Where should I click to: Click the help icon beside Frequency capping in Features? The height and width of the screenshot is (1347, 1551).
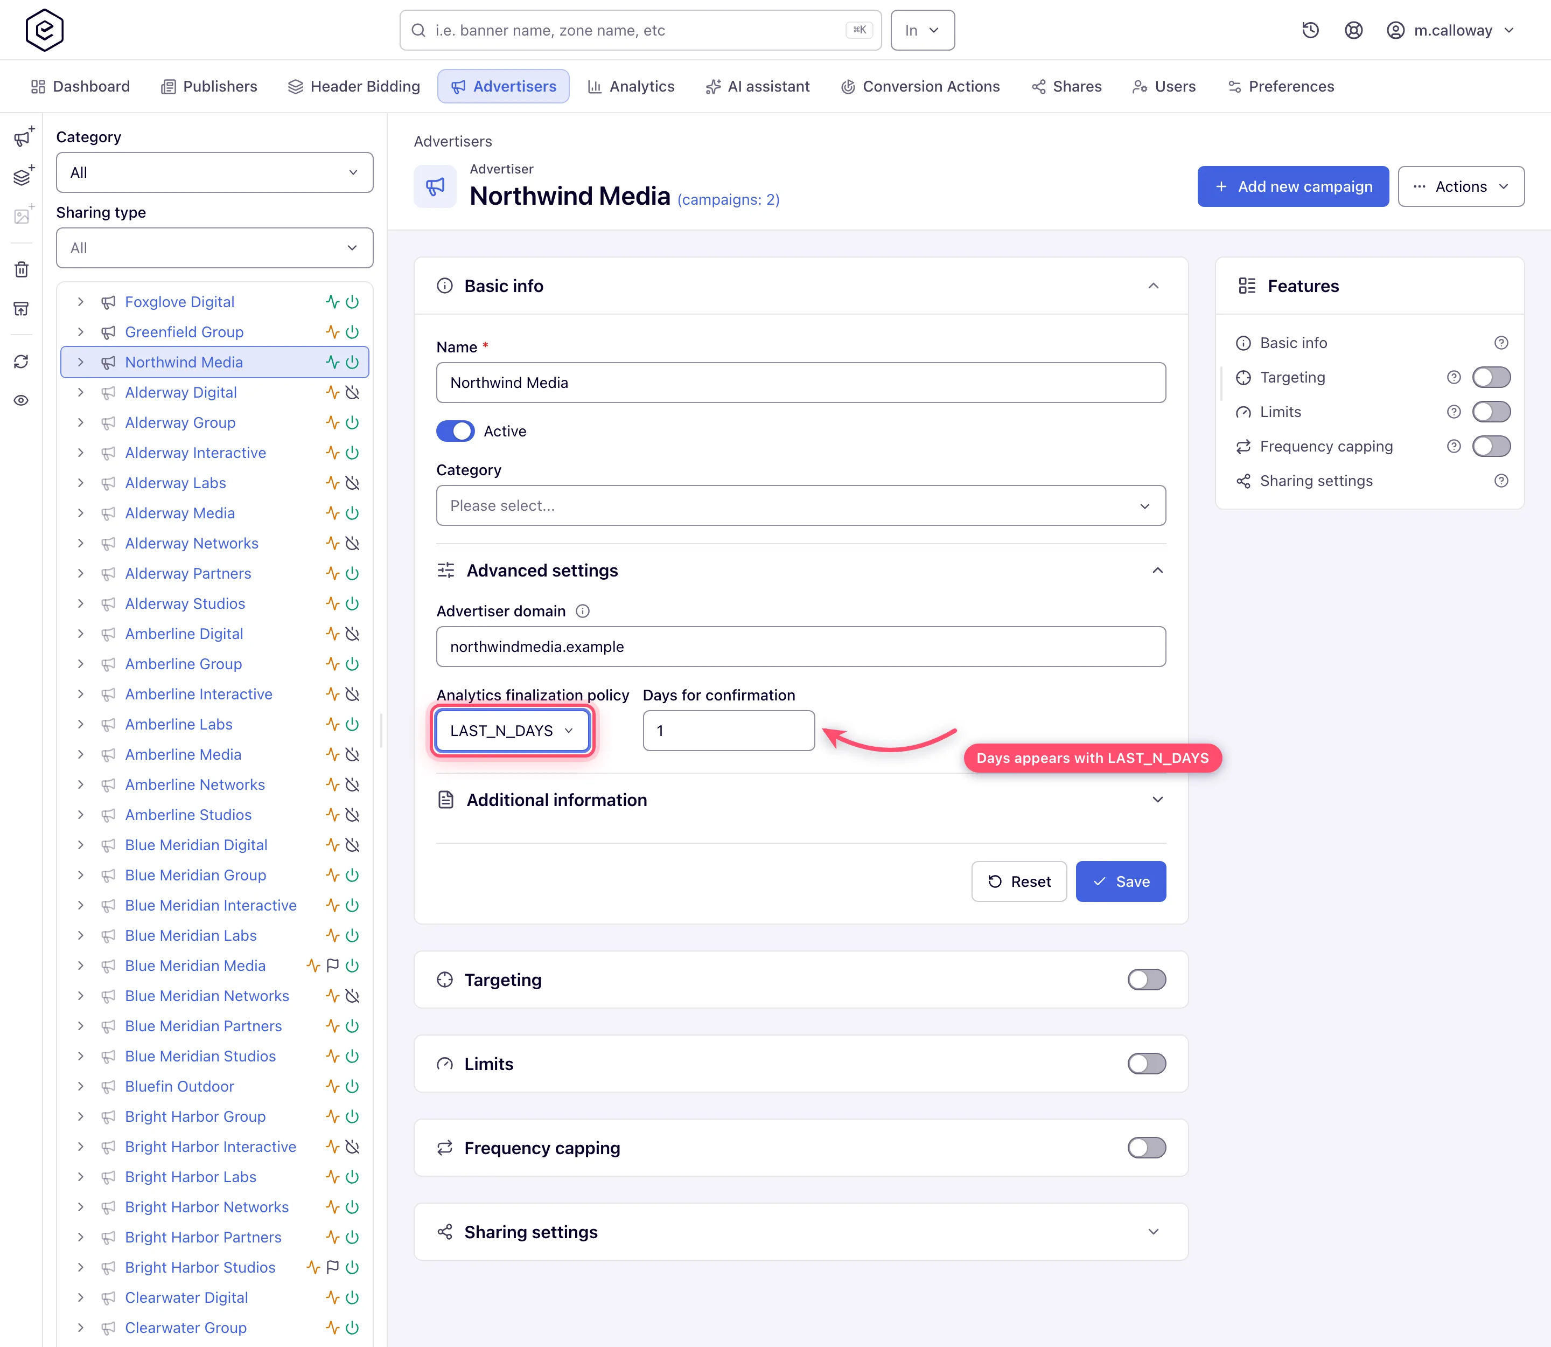tap(1454, 447)
